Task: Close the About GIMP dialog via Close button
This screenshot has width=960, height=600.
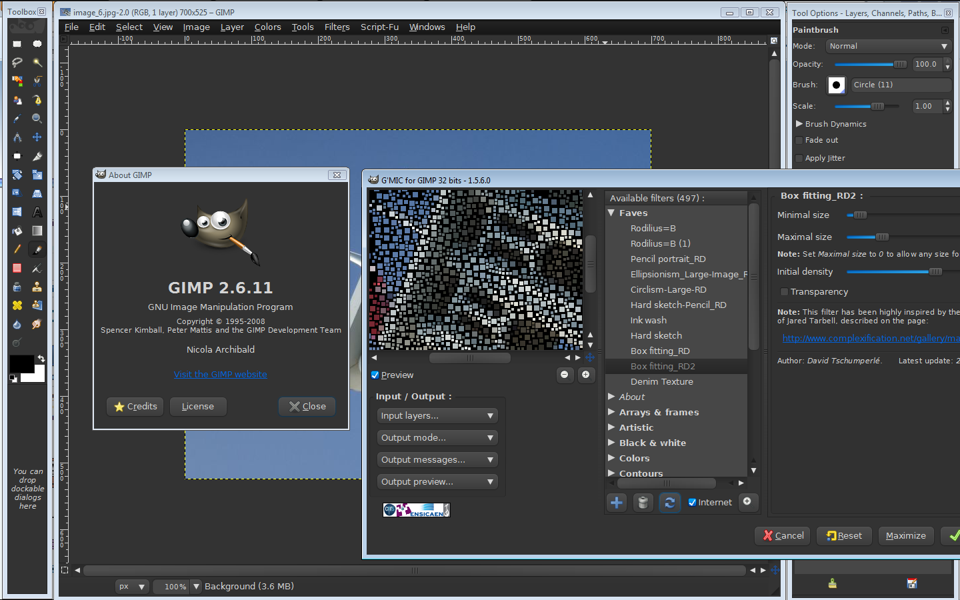Action: (307, 407)
